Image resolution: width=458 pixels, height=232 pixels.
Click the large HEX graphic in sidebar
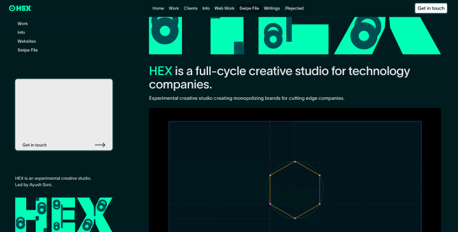[64, 214]
